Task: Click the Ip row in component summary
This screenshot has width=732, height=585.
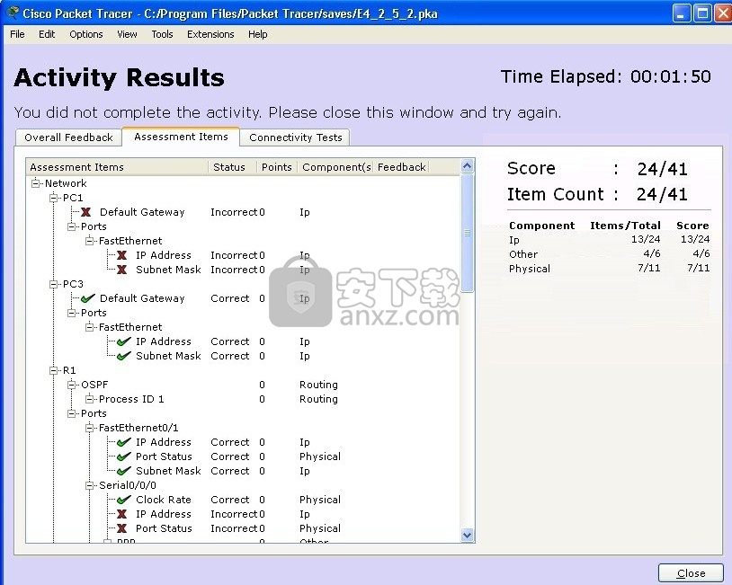Action: pos(609,240)
